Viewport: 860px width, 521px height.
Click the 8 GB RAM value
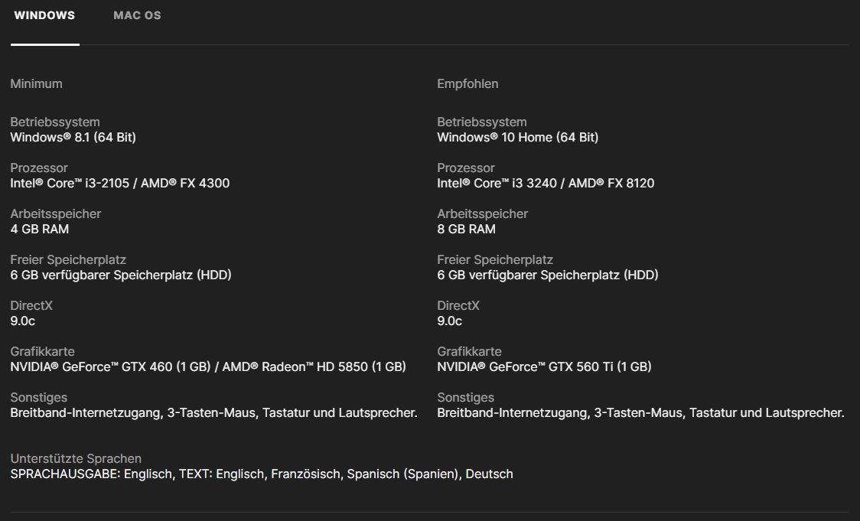(466, 229)
